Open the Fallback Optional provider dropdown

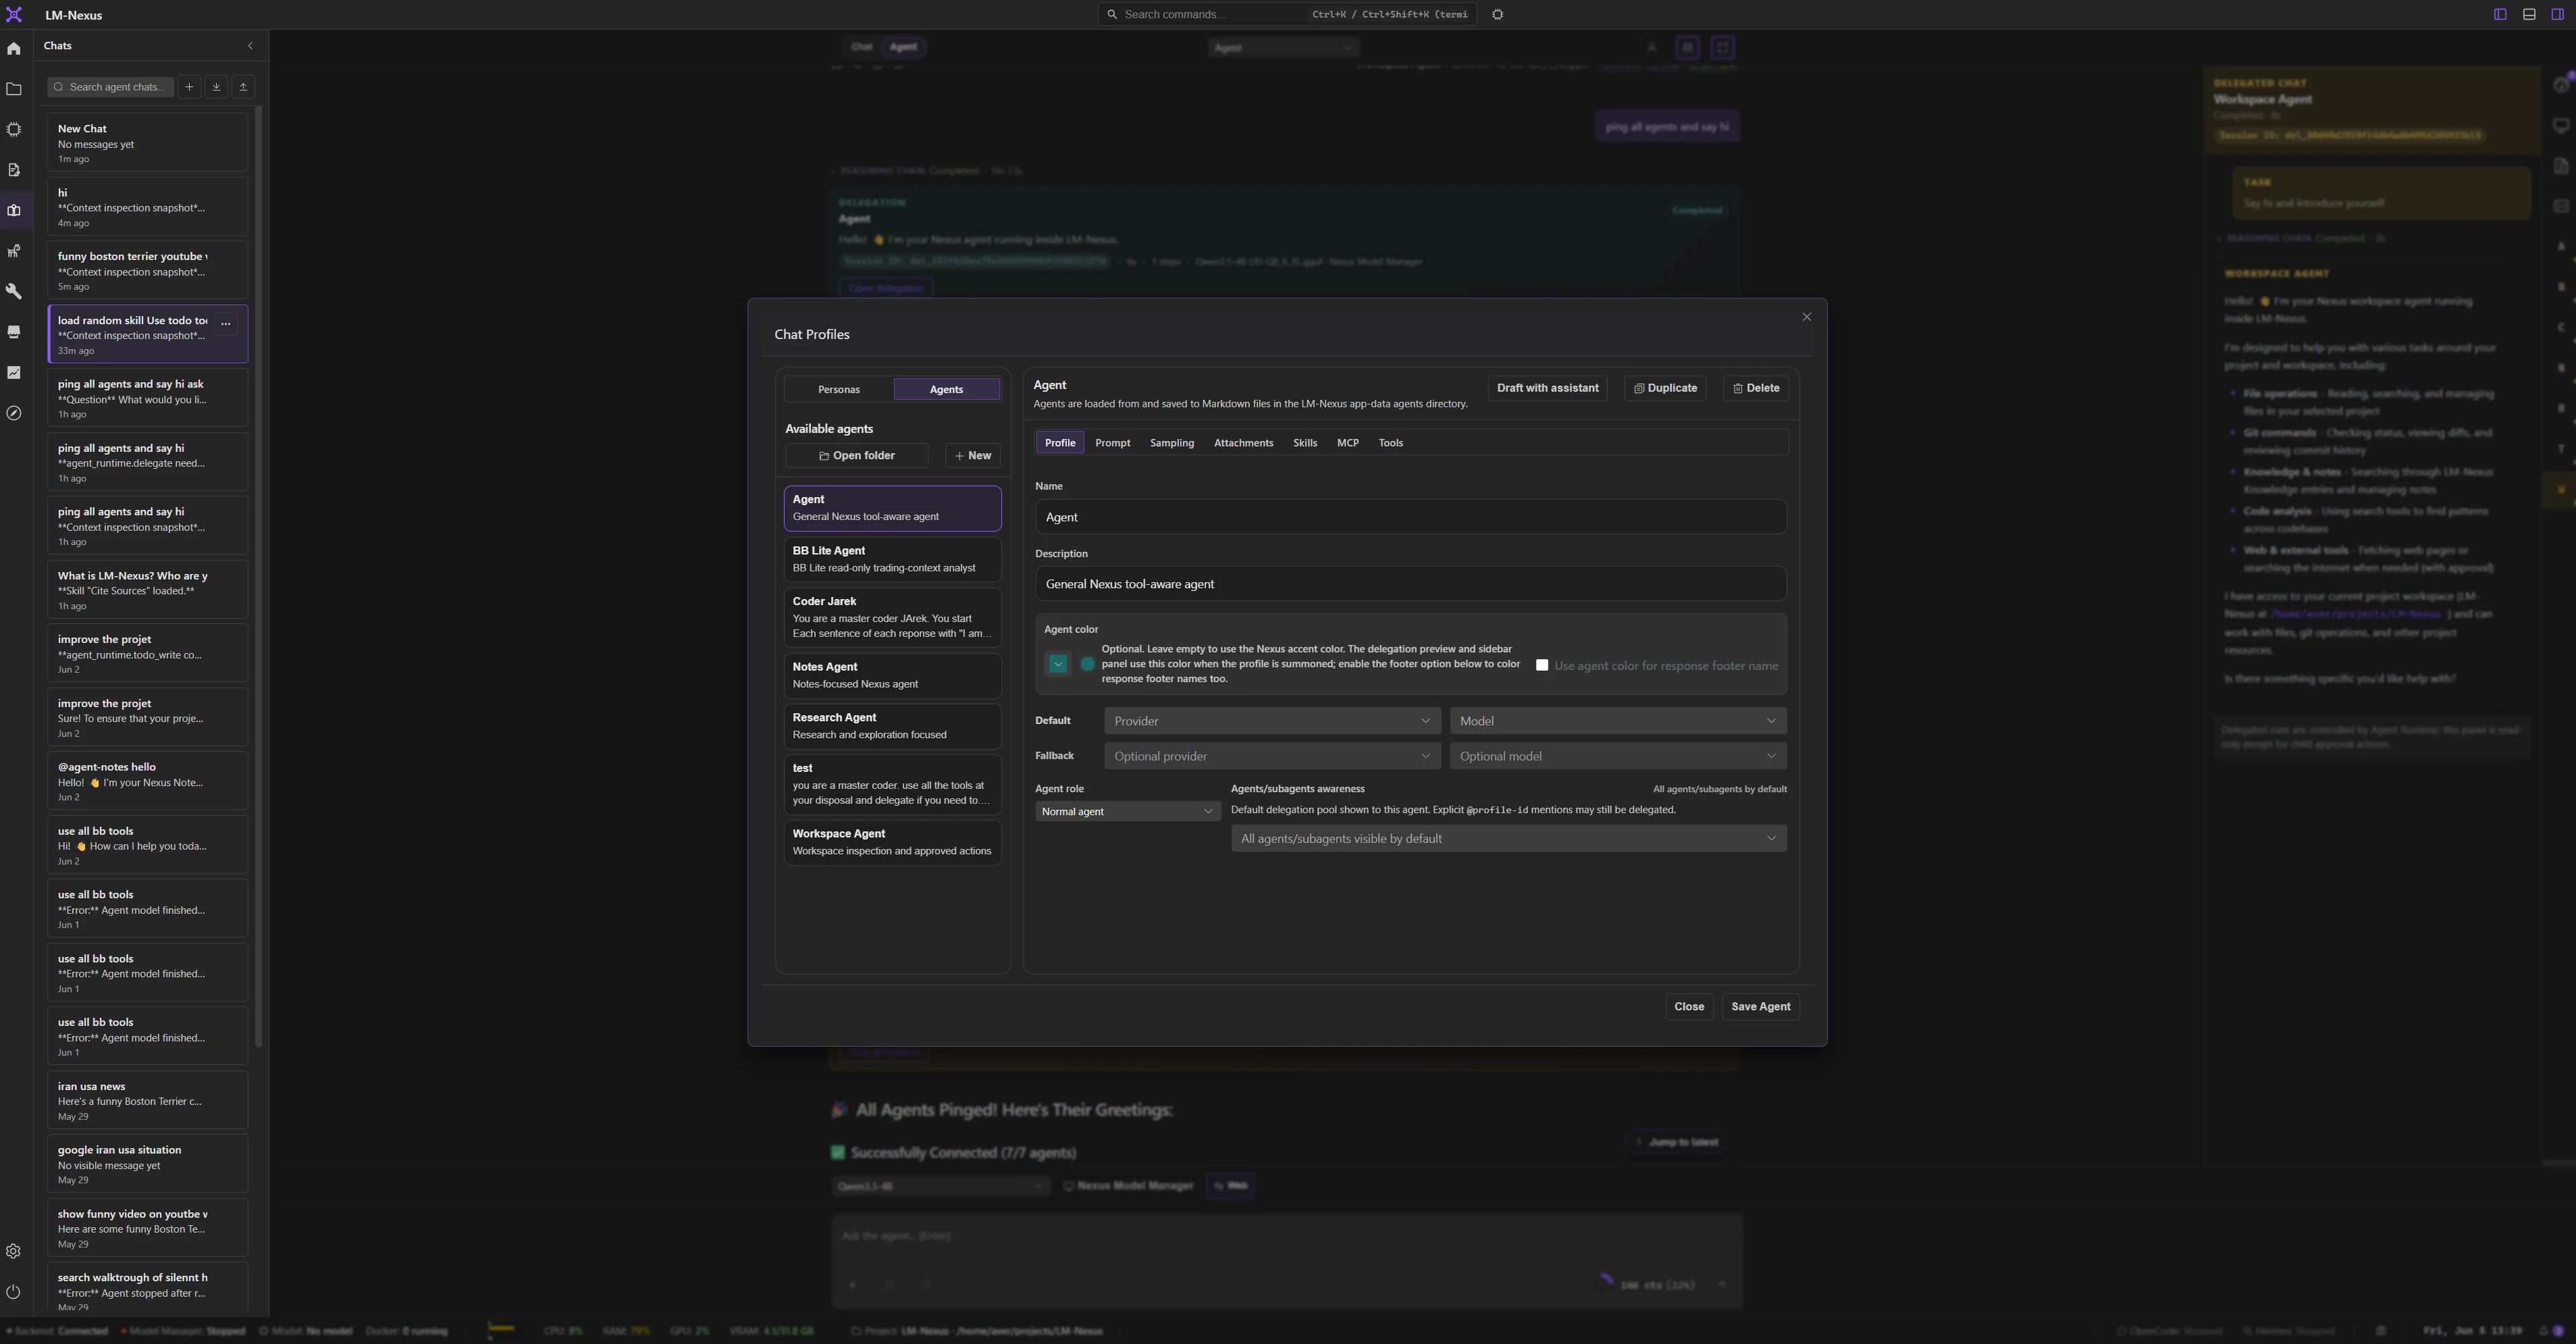point(1272,756)
